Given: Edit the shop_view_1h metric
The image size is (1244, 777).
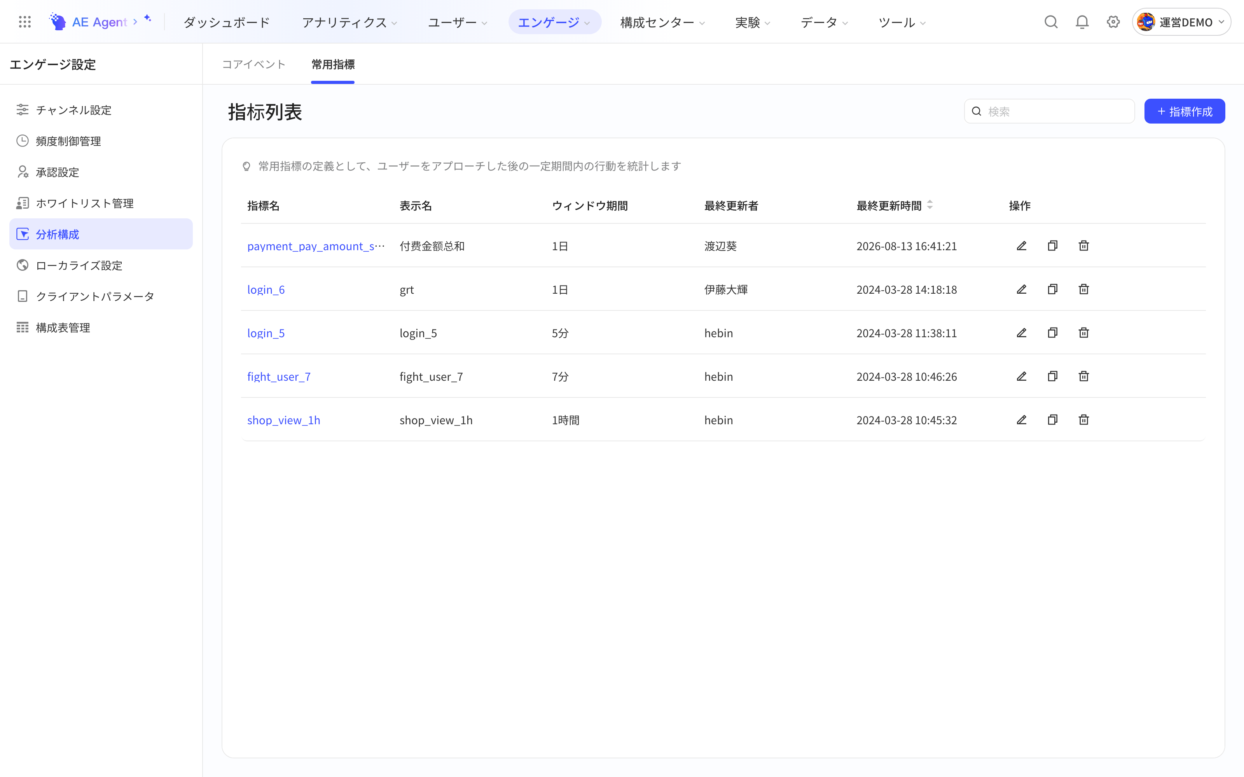Looking at the screenshot, I should coord(1021,420).
